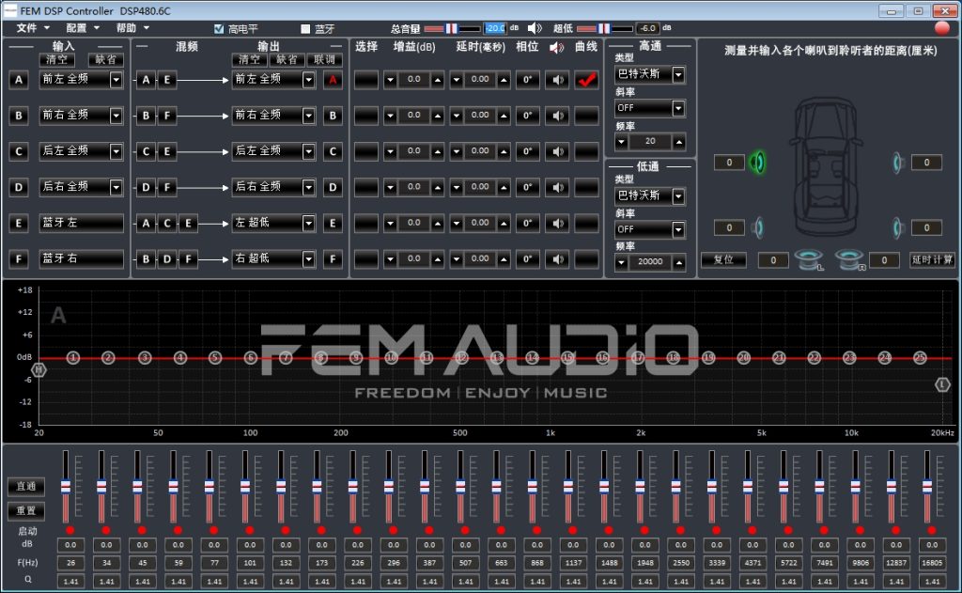Mute output channel E speaker icon
Screen dimensions: 962x593
click(558, 224)
